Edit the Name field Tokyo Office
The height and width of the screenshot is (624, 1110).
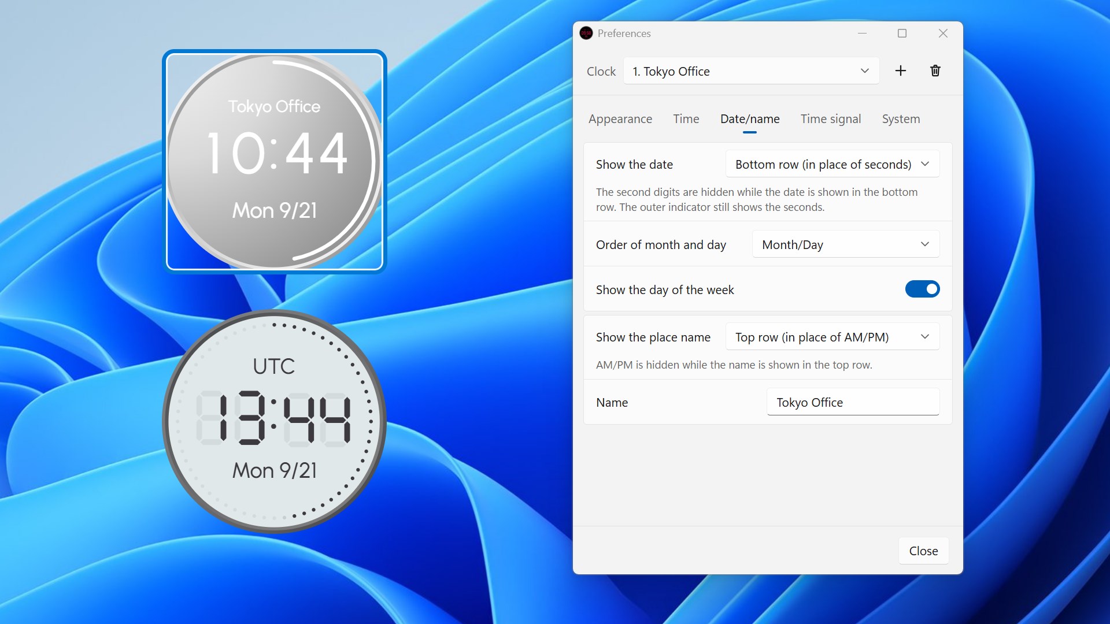coord(853,402)
